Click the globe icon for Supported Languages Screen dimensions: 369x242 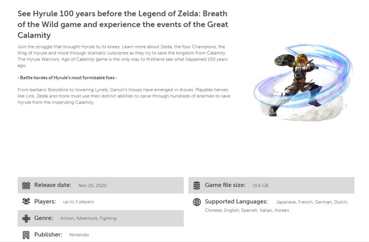197,202
